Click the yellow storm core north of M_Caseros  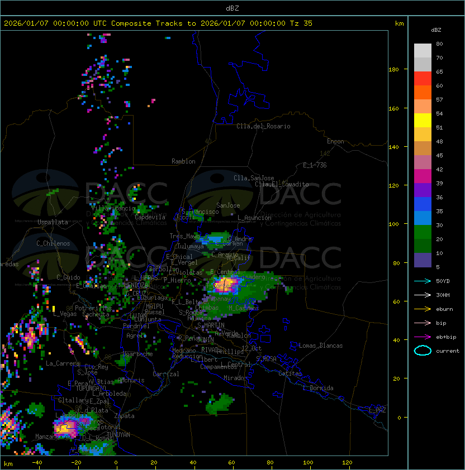[x=226, y=283]
